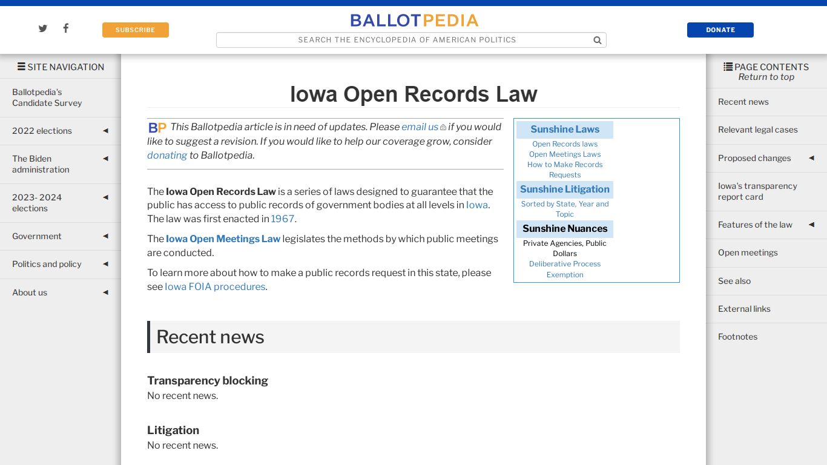
Task: Click the Recent news section heading
Action: pos(210,337)
